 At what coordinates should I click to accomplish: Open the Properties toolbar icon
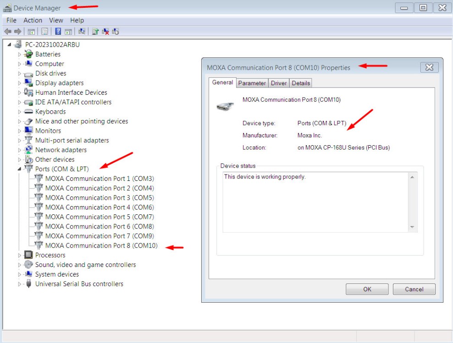[44, 32]
